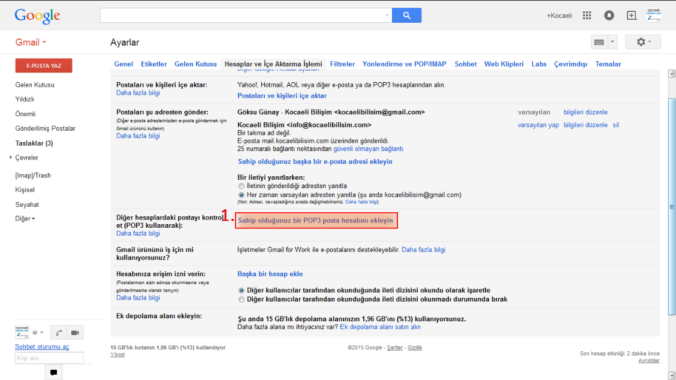
Task: Click 'güvenli olmayan bağlantı' link
Action: [x=368, y=149]
